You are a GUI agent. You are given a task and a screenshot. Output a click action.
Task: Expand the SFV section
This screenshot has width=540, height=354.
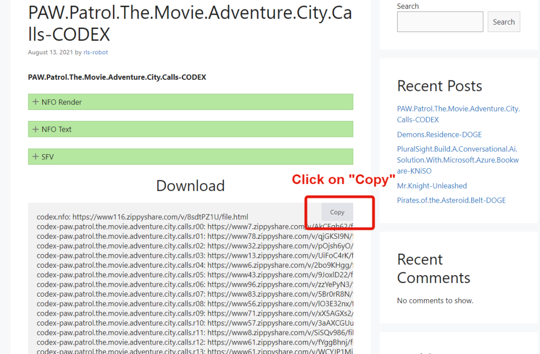[190, 157]
